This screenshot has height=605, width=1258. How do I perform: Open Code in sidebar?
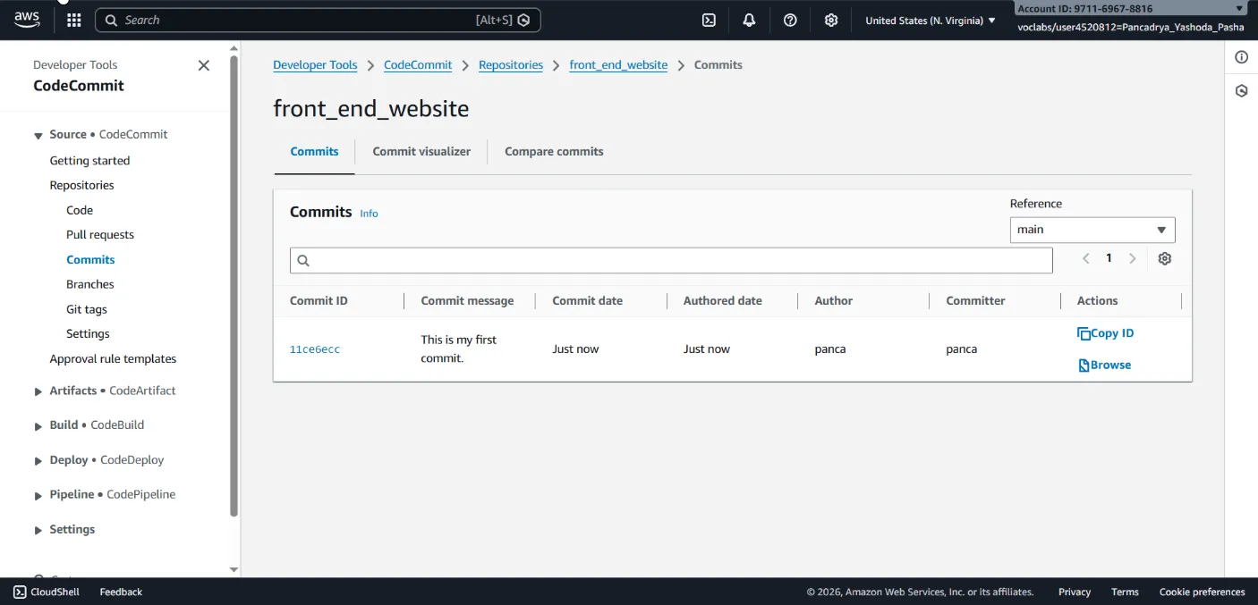[x=80, y=210]
